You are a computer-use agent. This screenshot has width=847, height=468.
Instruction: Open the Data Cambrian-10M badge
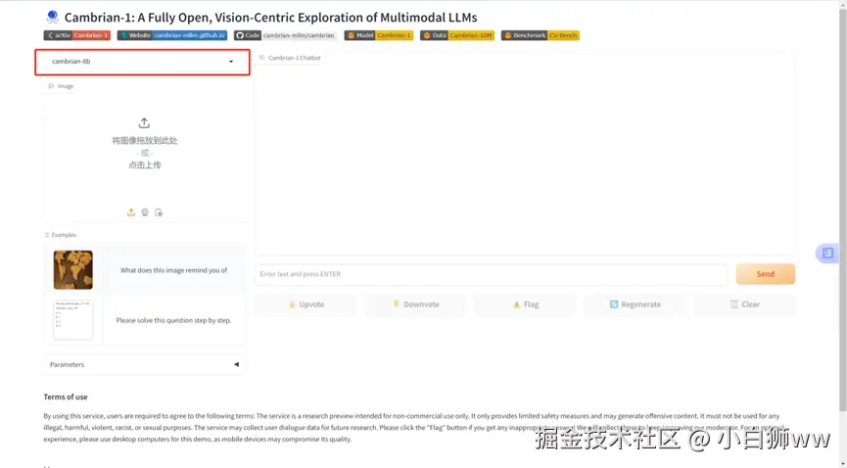coord(457,35)
